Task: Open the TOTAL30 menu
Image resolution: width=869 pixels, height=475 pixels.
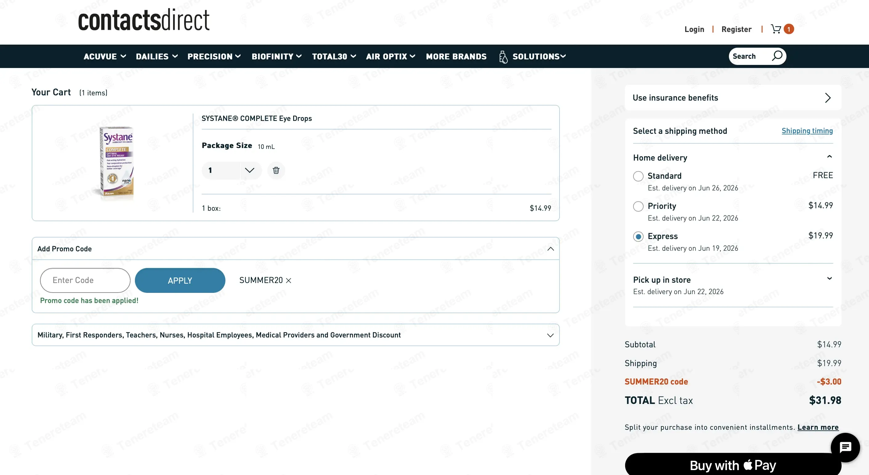Action: click(x=334, y=56)
